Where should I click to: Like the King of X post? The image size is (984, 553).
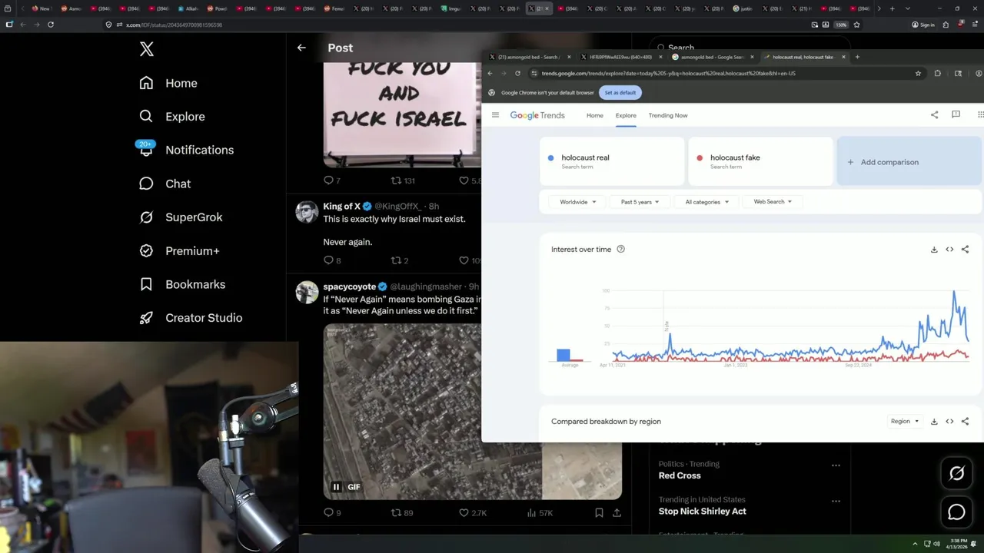(464, 260)
